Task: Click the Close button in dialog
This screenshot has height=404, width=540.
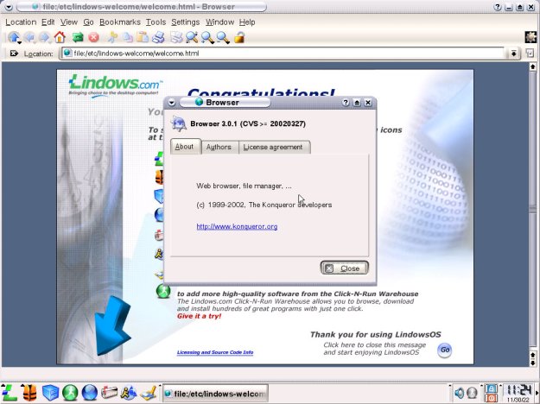Action: [345, 268]
